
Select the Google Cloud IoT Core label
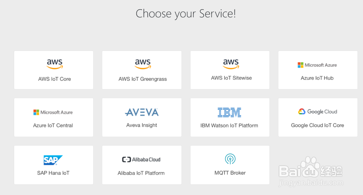317,125
